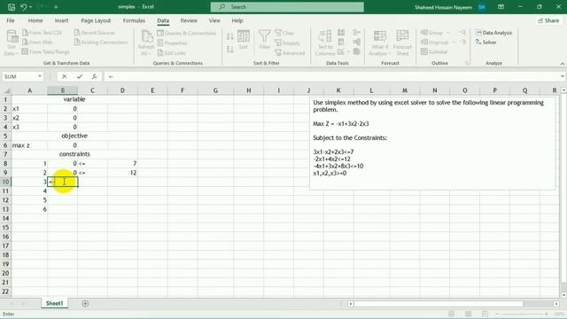567x319 pixels.
Task: Open Text to Columns wizard
Action: coord(325,43)
